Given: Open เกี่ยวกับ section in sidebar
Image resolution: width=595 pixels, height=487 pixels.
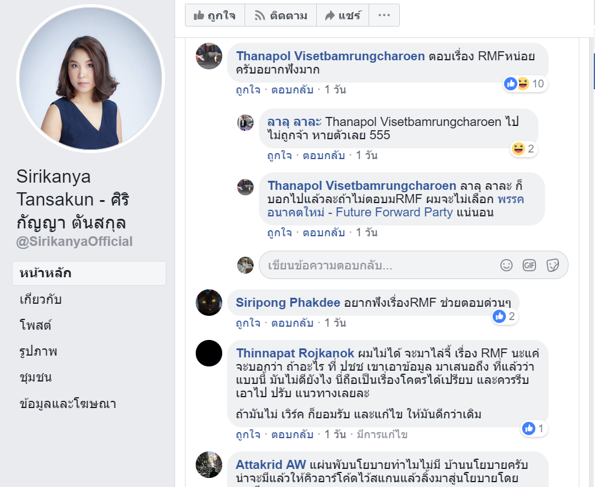Looking at the screenshot, I should (x=40, y=300).
